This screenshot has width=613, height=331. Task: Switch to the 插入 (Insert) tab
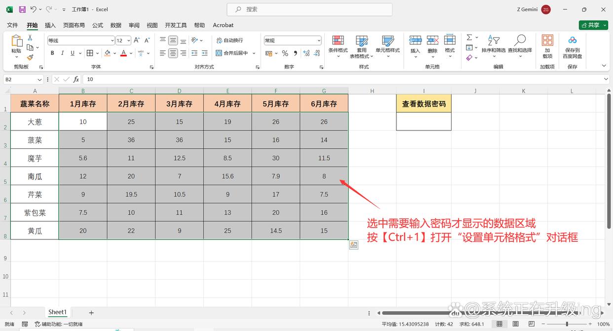[50, 25]
